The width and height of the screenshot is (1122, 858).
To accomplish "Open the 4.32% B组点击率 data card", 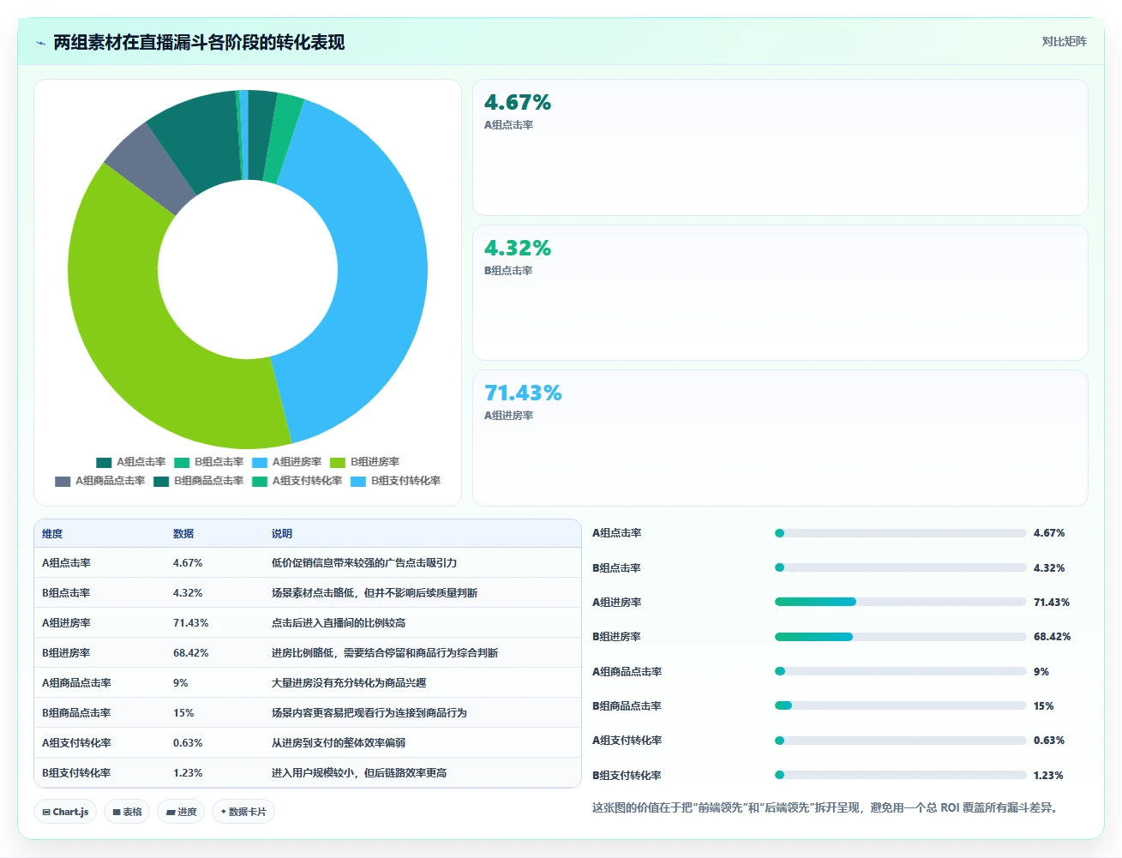I will coord(780,292).
